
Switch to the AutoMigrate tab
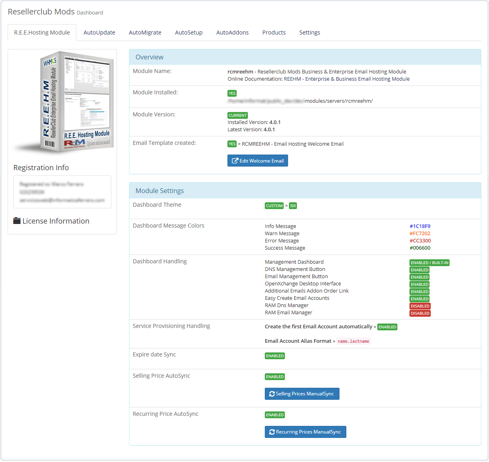pos(145,33)
